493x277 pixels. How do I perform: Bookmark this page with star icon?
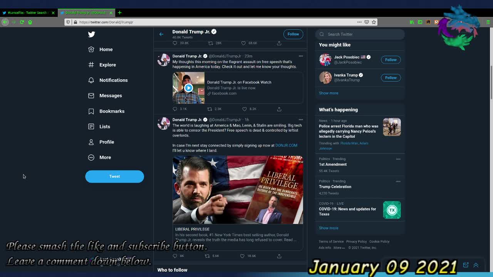click(x=374, y=22)
